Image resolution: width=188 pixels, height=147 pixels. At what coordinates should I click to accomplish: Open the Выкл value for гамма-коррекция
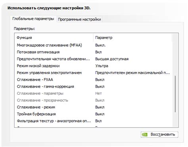point(100,86)
